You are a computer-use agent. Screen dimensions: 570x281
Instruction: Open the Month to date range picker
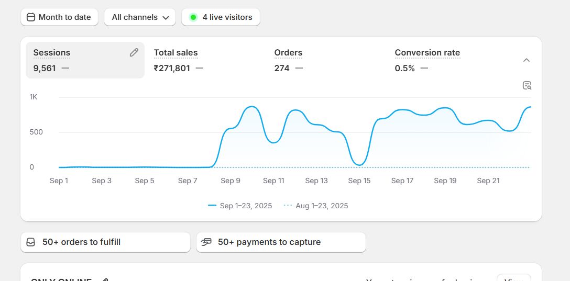point(59,17)
